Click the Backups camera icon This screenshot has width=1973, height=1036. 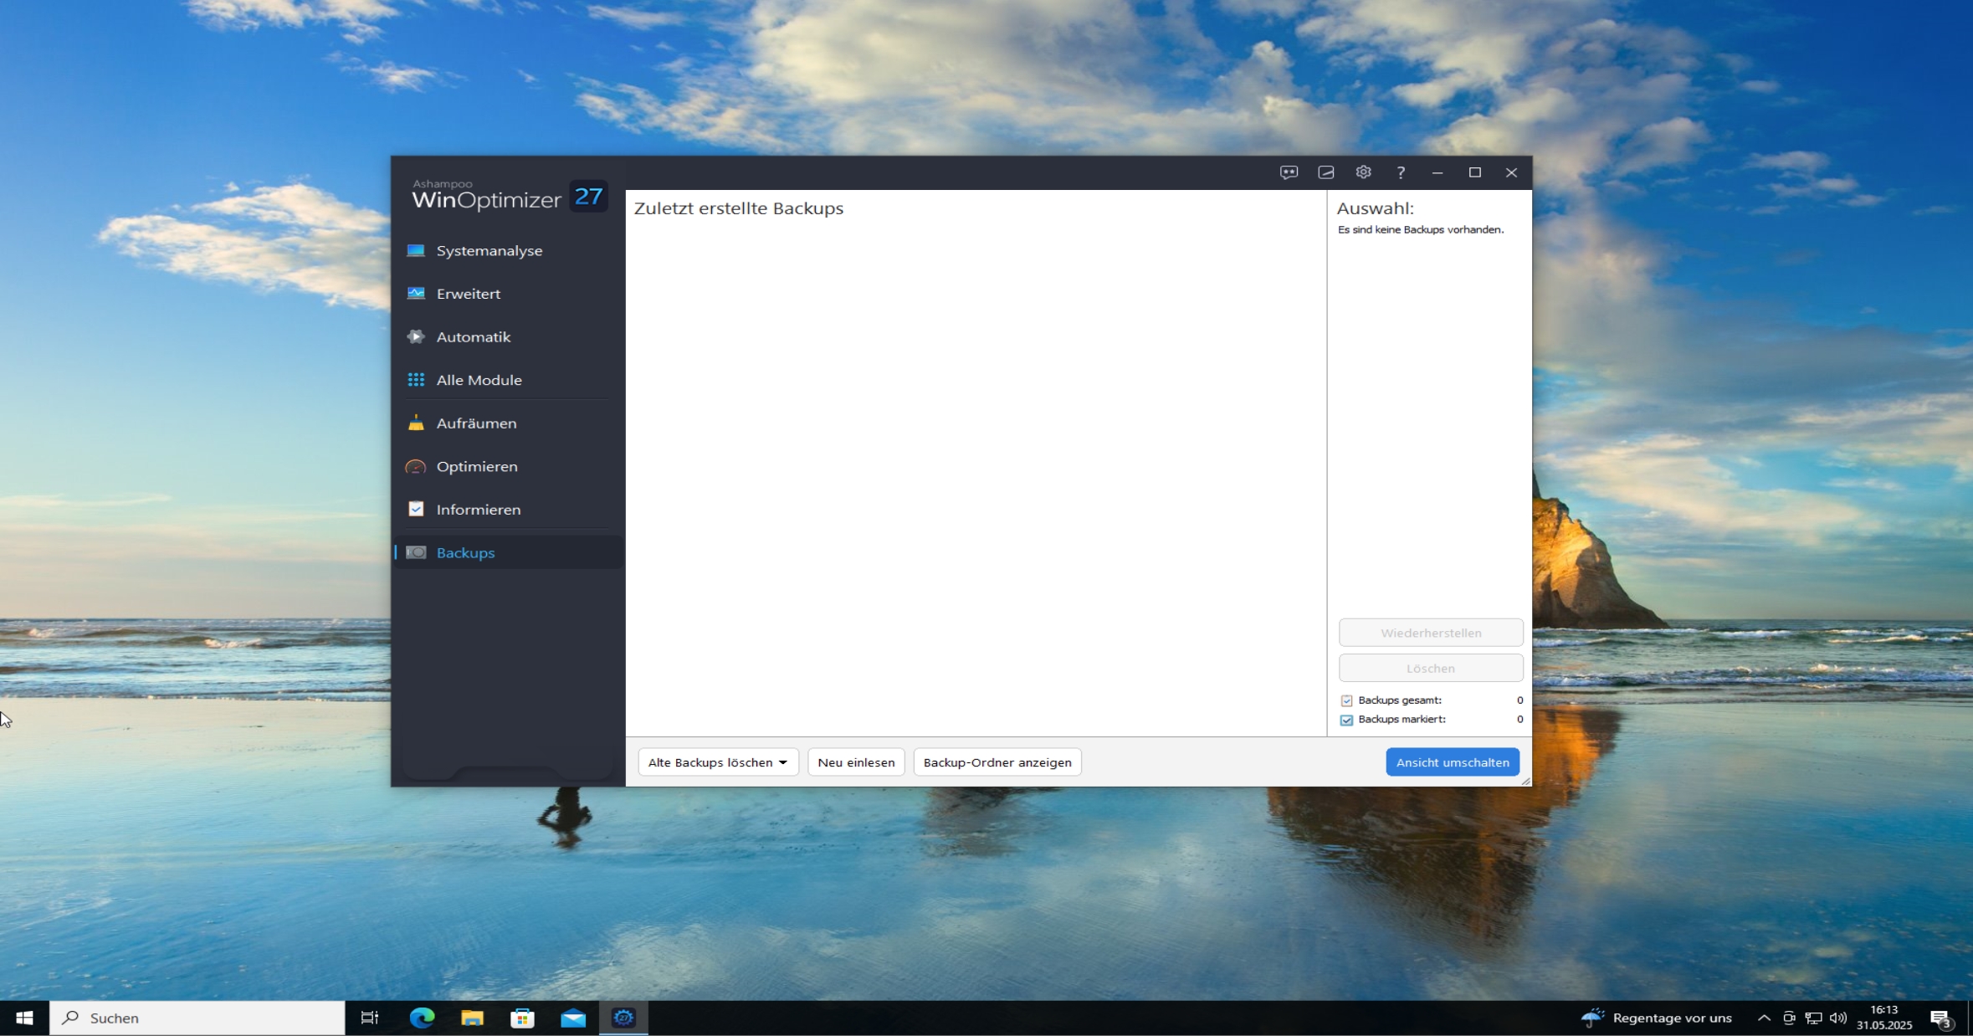pos(416,552)
